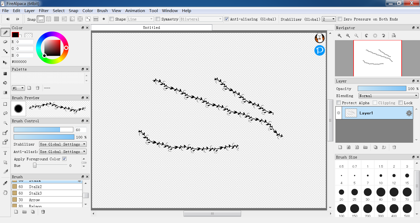Open Layer1 settings gear
The image size is (420, 223).
(409, 113)
